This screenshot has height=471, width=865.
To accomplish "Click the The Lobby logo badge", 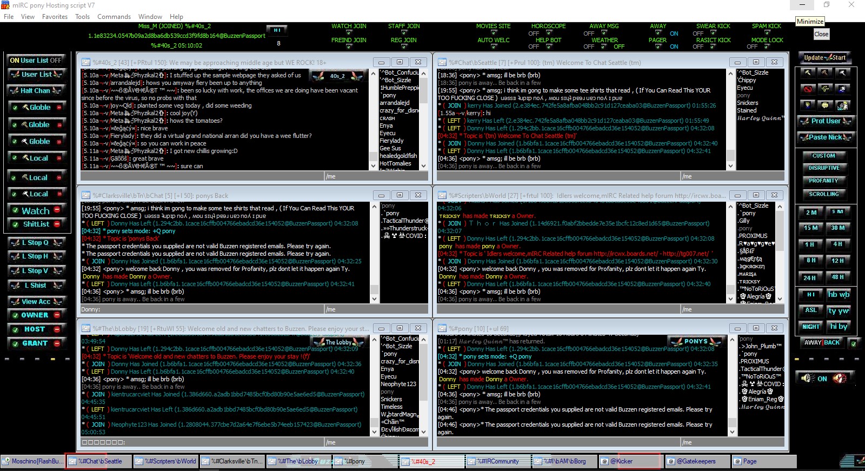I will point(338,342).
